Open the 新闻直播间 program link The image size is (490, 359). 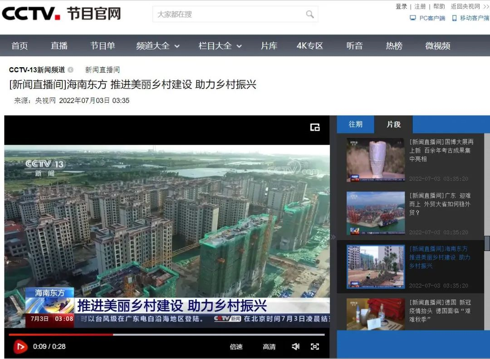coord(103,70)
